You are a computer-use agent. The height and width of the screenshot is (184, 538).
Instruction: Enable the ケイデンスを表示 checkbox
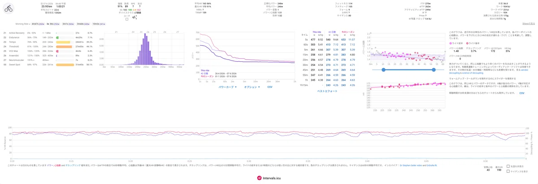(x=508, y=171)
